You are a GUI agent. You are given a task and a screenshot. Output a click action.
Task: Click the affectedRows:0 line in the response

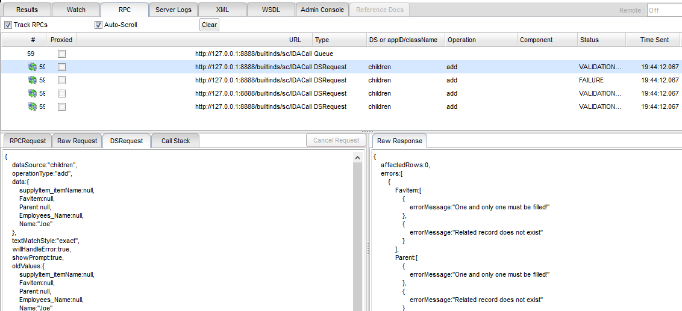pos(405,165)
